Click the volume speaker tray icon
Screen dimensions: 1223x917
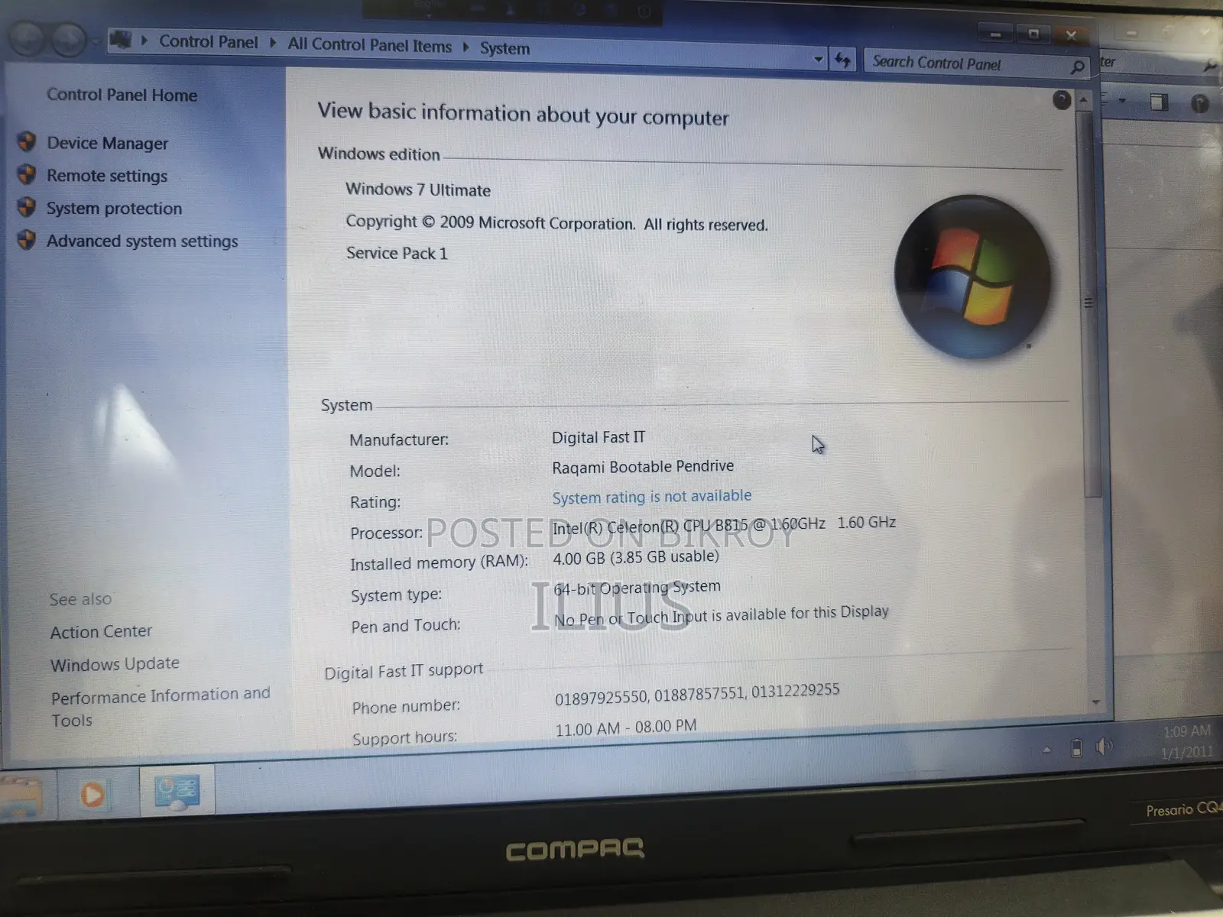click(1104, 747)
